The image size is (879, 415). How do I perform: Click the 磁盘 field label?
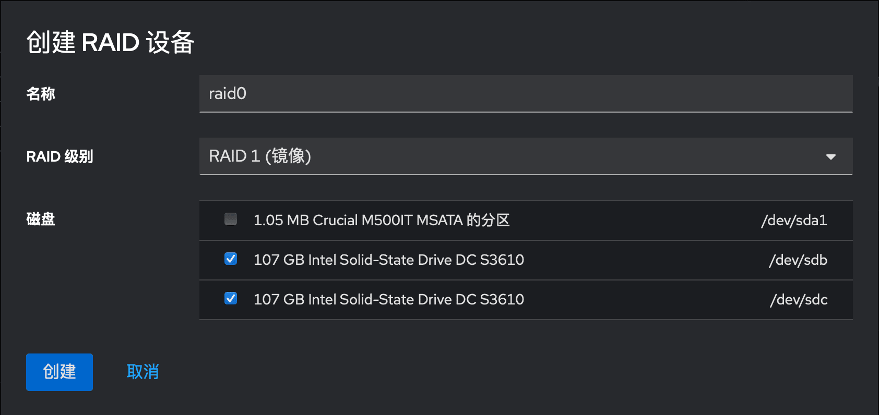[x=41, y=219]
